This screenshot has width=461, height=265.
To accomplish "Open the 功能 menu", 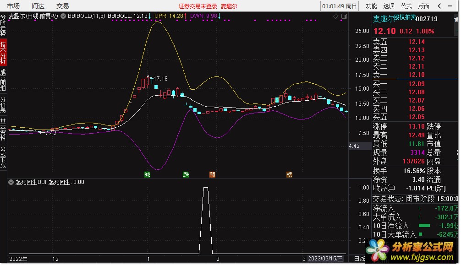I will [371, 6].
